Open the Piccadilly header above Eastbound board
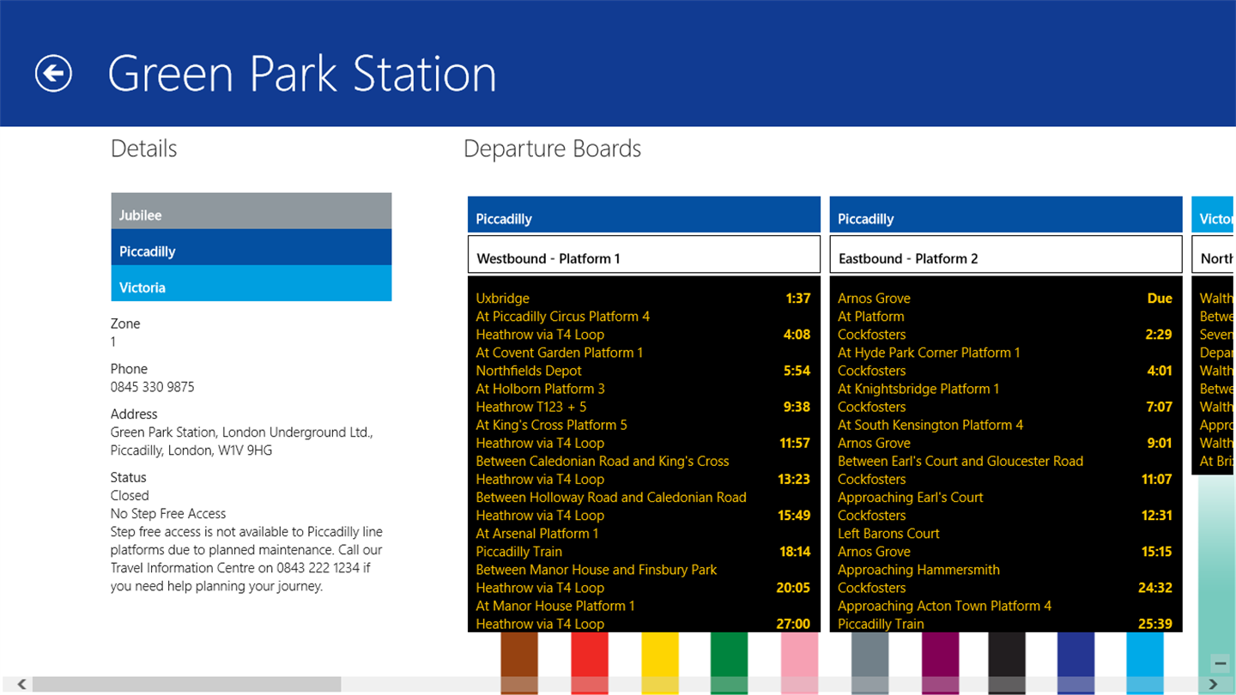The width and height of the screenshot is (1236, 695). click(1006, 215)
